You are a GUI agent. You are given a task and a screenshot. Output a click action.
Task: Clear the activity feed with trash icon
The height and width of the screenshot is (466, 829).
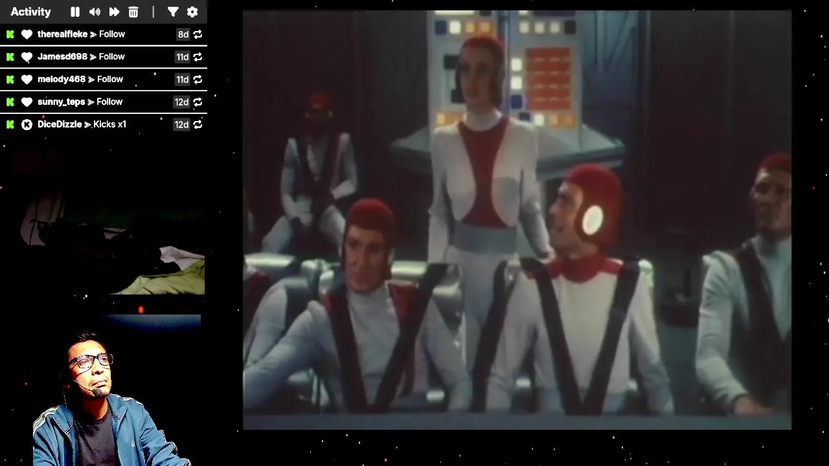point(133,12)
